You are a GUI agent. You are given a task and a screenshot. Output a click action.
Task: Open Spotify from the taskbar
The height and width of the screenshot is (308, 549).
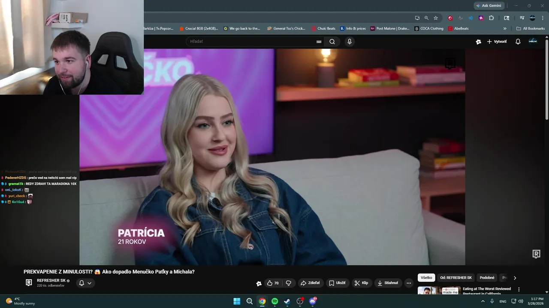click(x=274, y=301)
